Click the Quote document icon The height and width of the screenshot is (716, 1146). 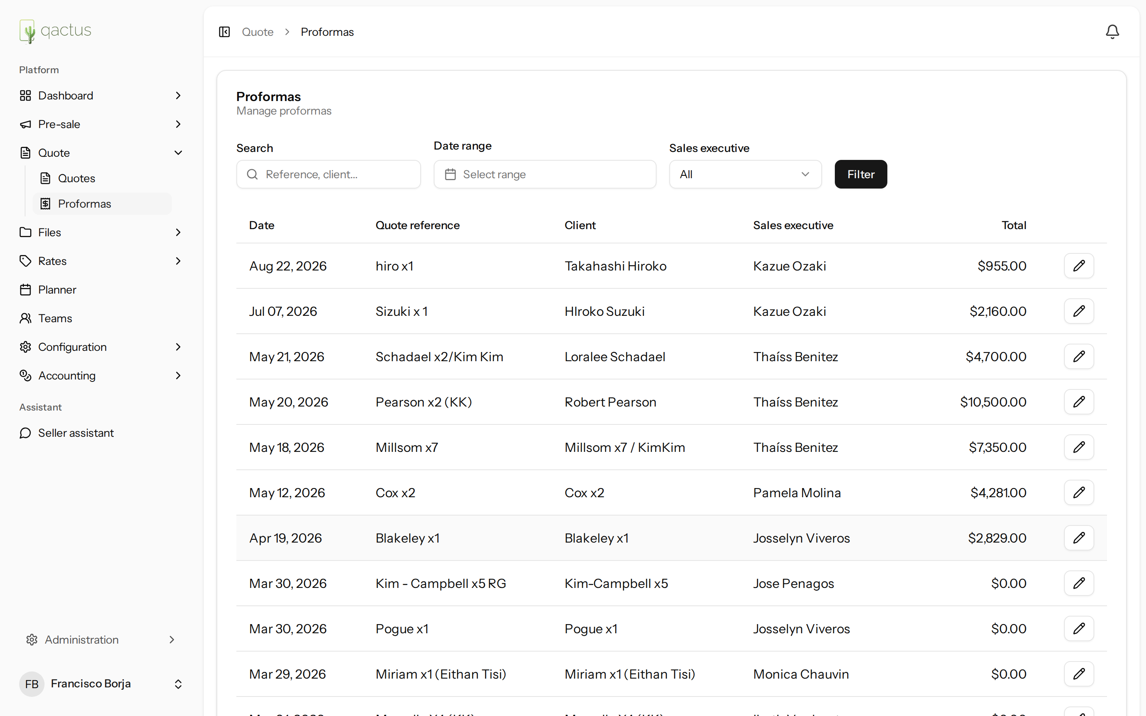pos(25,153)
